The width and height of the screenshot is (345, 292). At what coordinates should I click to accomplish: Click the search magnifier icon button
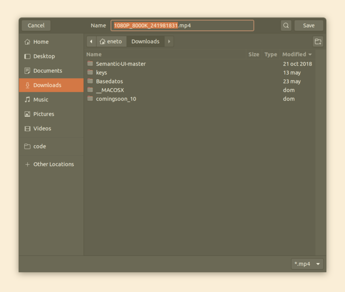pos(286,25)
